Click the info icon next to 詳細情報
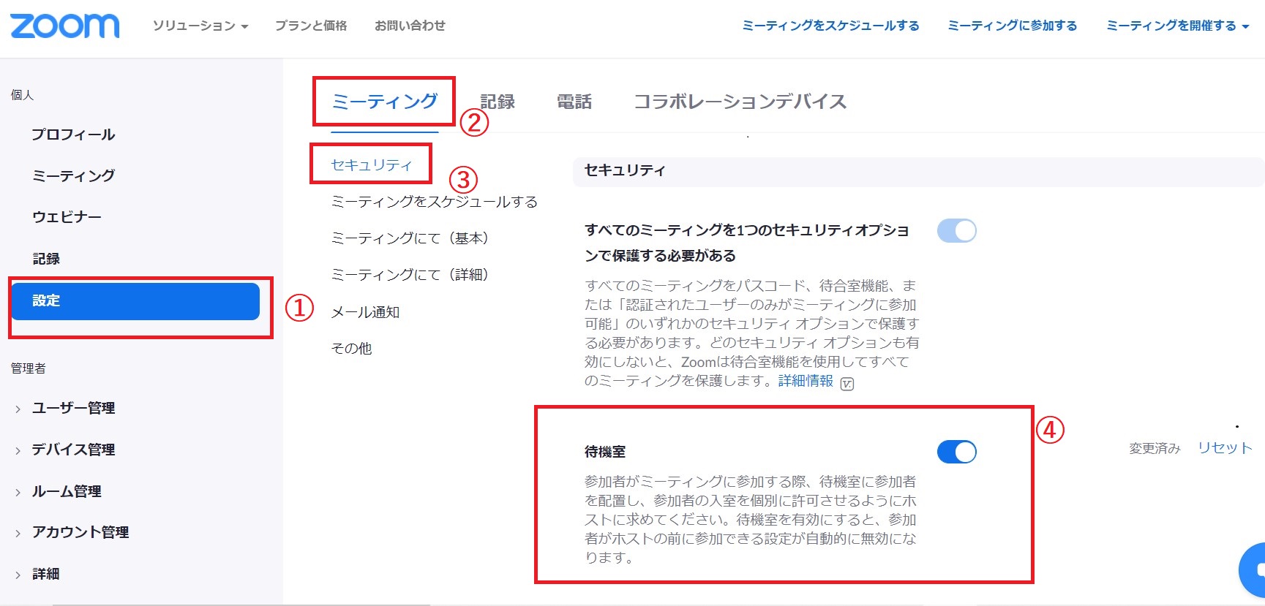Viewport: 1265px width, 606px height. pyautogui.click(x=847, y=384)
